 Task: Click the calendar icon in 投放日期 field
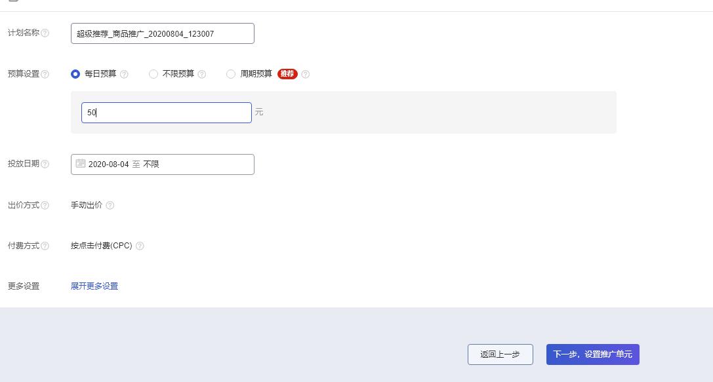coord(80,164)
